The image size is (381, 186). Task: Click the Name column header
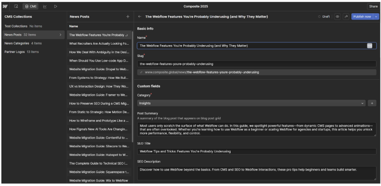[74, 26]
